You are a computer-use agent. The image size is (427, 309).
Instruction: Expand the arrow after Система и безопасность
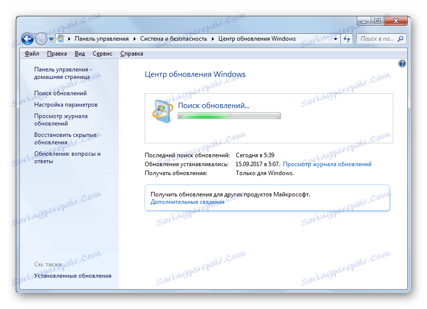pos(213,39)
